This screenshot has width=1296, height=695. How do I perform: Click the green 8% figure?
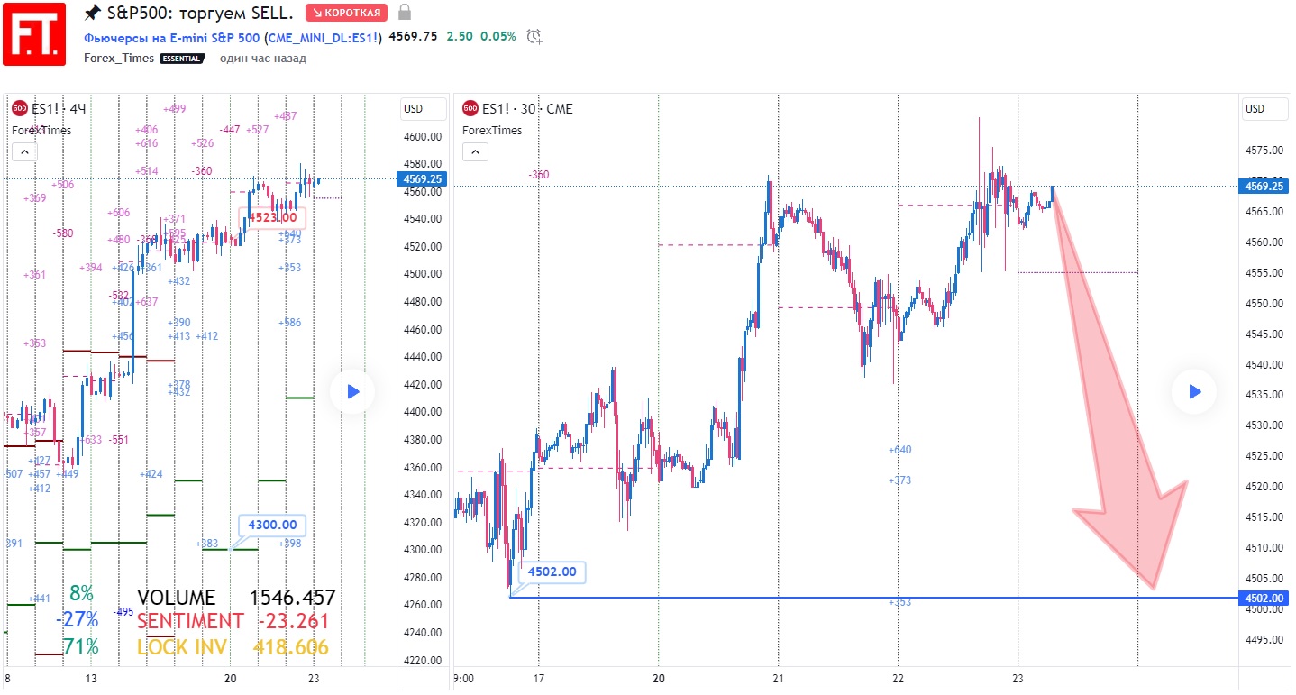click(x=81, y=594)
